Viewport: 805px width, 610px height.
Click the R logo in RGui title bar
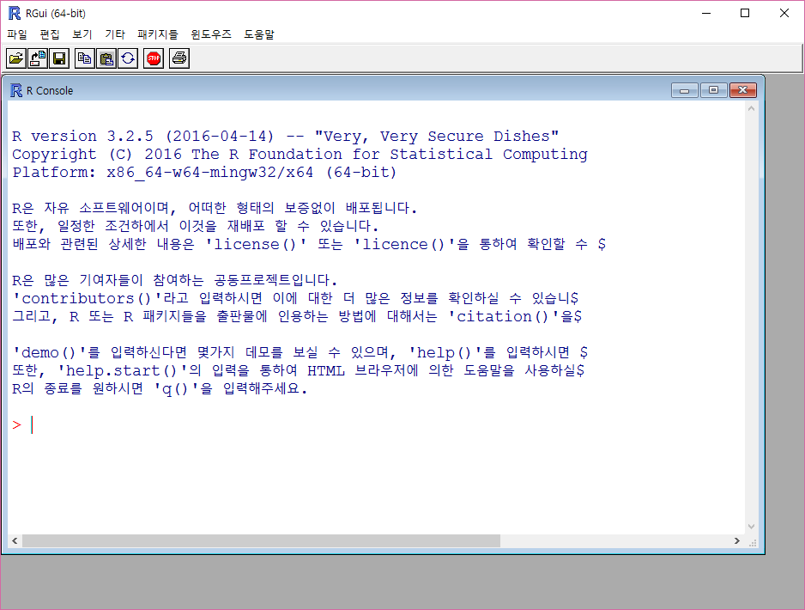(x=15, y=14)
